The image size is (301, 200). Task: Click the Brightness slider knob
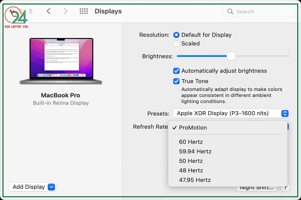pos(231,56)
